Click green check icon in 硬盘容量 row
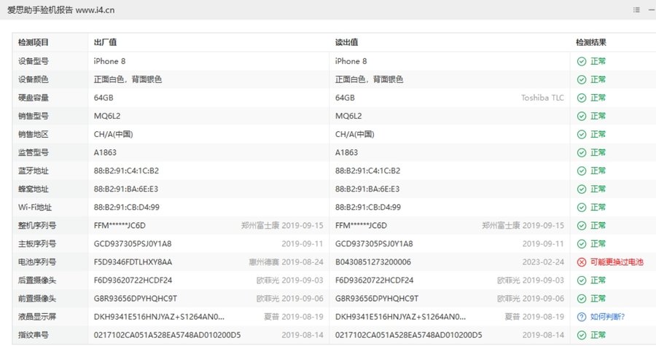 (x=582, y=98)
